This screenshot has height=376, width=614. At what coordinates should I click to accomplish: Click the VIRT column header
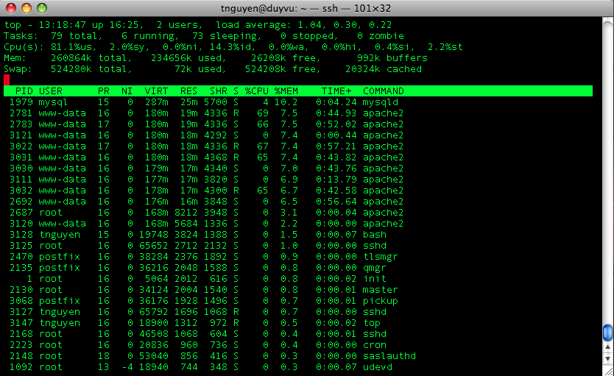point(156,91)
